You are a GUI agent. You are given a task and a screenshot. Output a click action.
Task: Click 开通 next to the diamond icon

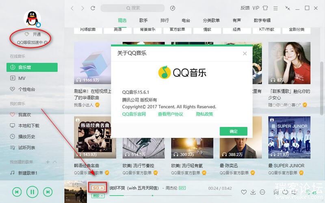37,34
